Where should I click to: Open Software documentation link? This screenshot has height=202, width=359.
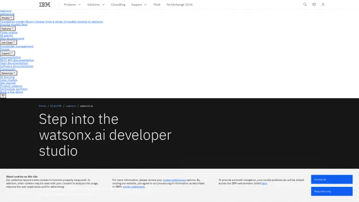[17, 66]
